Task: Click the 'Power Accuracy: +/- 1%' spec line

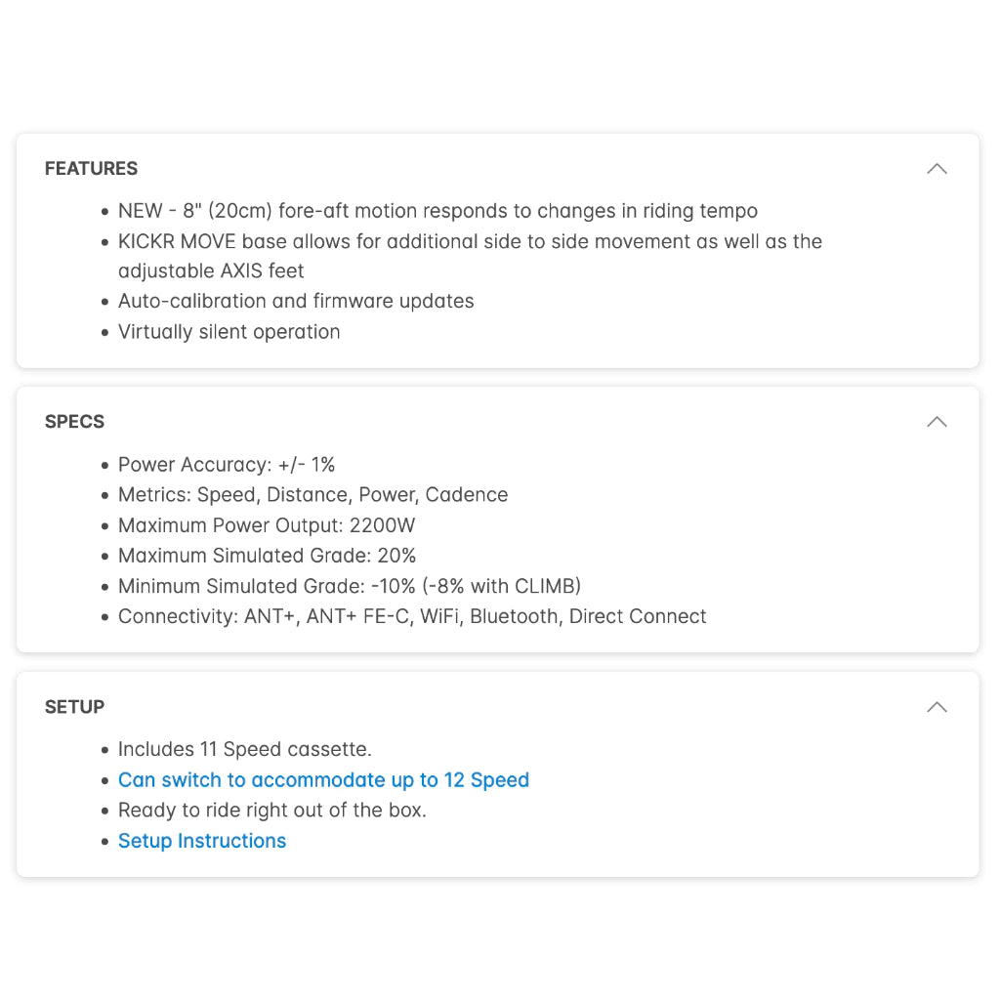Action: [227, 465]
